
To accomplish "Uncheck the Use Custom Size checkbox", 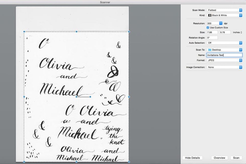I will click(x=208, y=28).
